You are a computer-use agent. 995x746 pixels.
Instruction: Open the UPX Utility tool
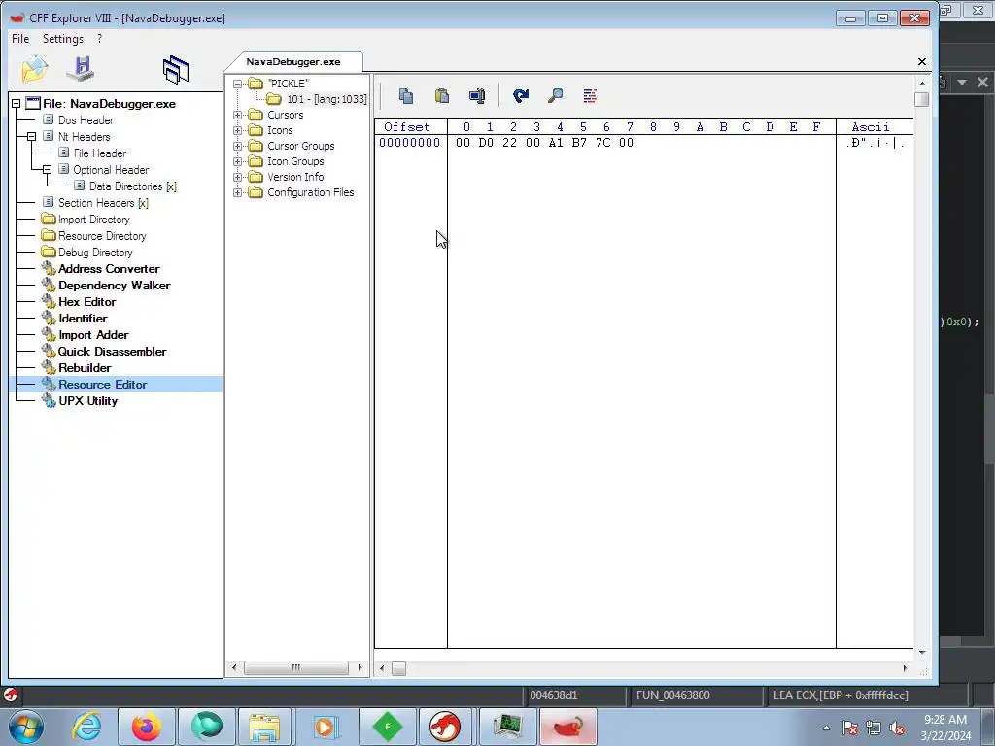[x=87, y=401]
